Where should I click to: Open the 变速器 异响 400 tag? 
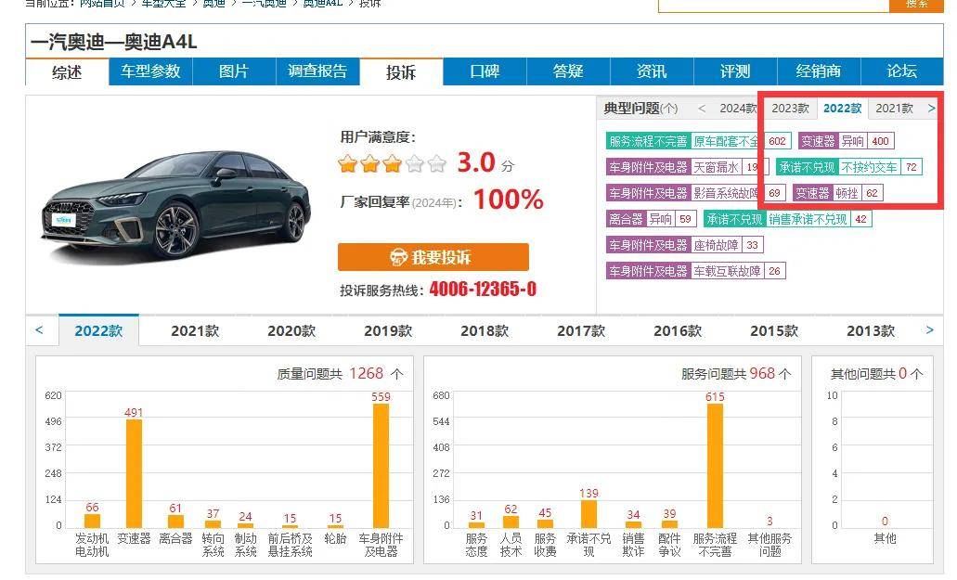[846, 141]
